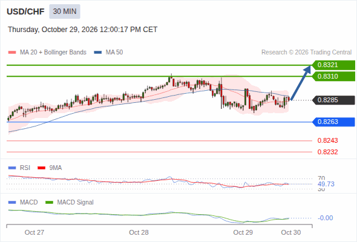Click the MA 50 legend label
Screen dimensions: 357x242
point(114,53)
